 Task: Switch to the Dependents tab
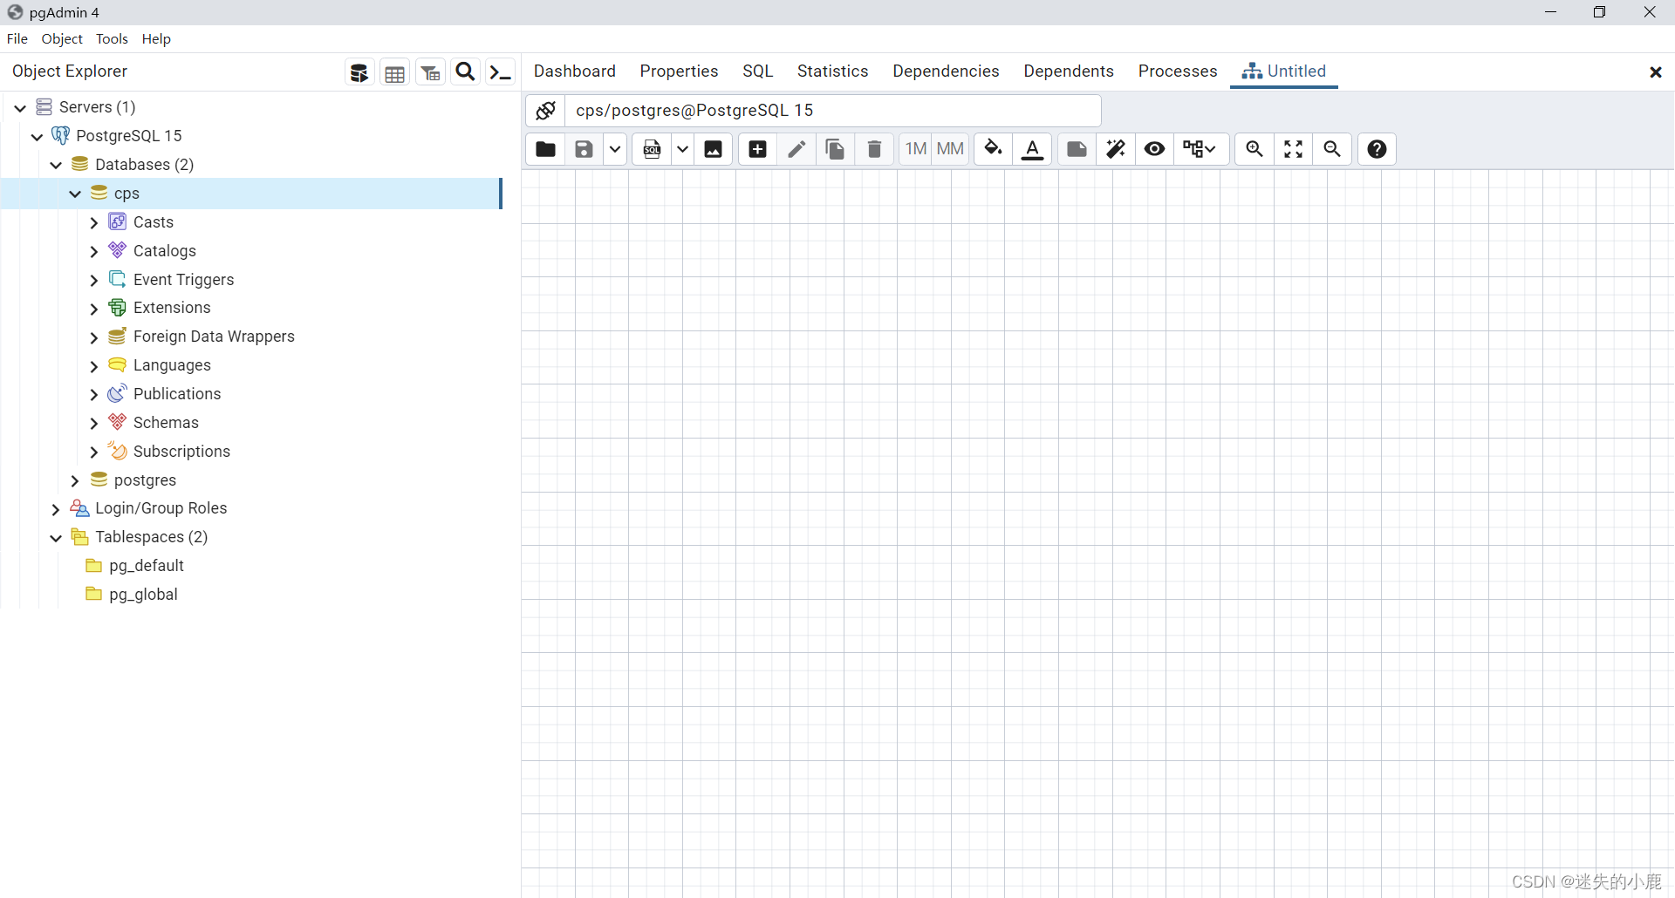click(x=1069, y=71)
